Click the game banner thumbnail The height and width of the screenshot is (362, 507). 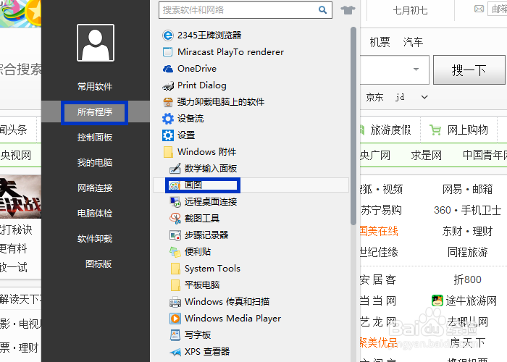point(20,196)
